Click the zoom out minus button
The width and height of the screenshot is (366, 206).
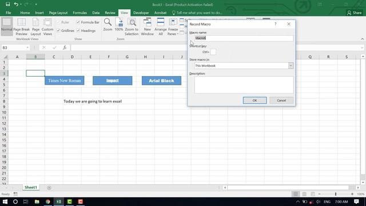pyautogui.click(x=319, y=194)
